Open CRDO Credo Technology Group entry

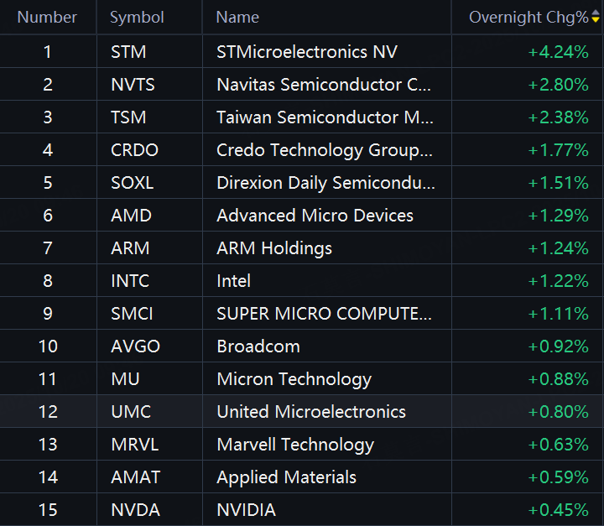[x=302, y=150]
